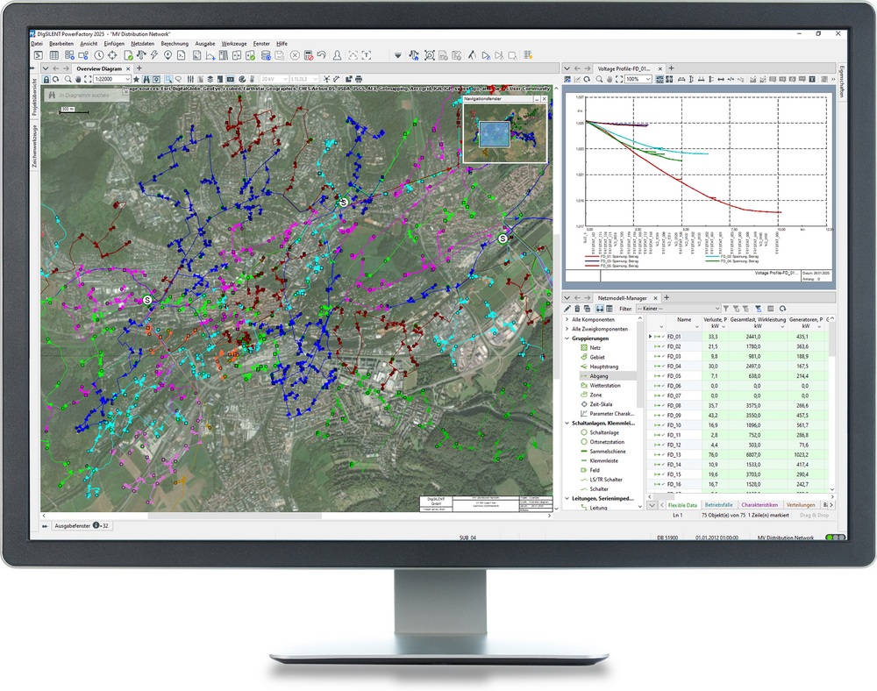Click the star bookmark icon in diagram toolbar
The height and width of the screenshot is (691, 877).
(136, 79)
